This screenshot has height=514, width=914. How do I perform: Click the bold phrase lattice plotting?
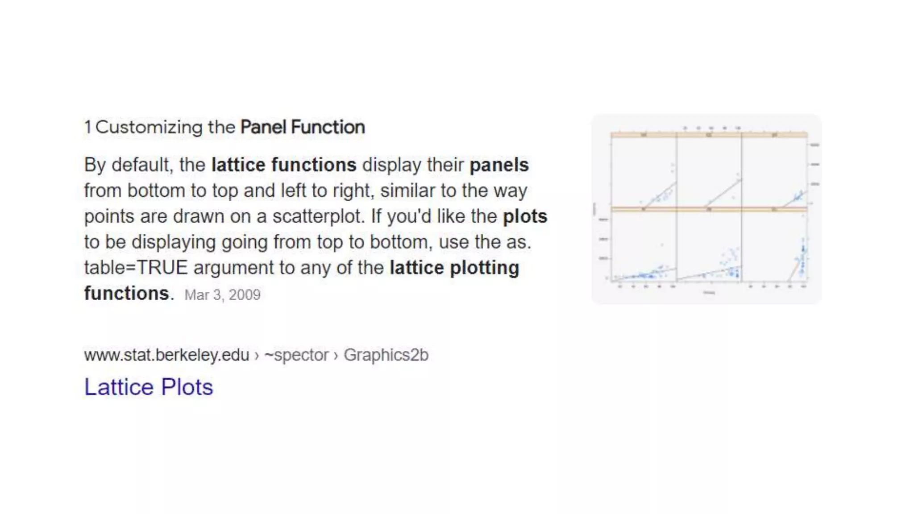pos(454,268)
